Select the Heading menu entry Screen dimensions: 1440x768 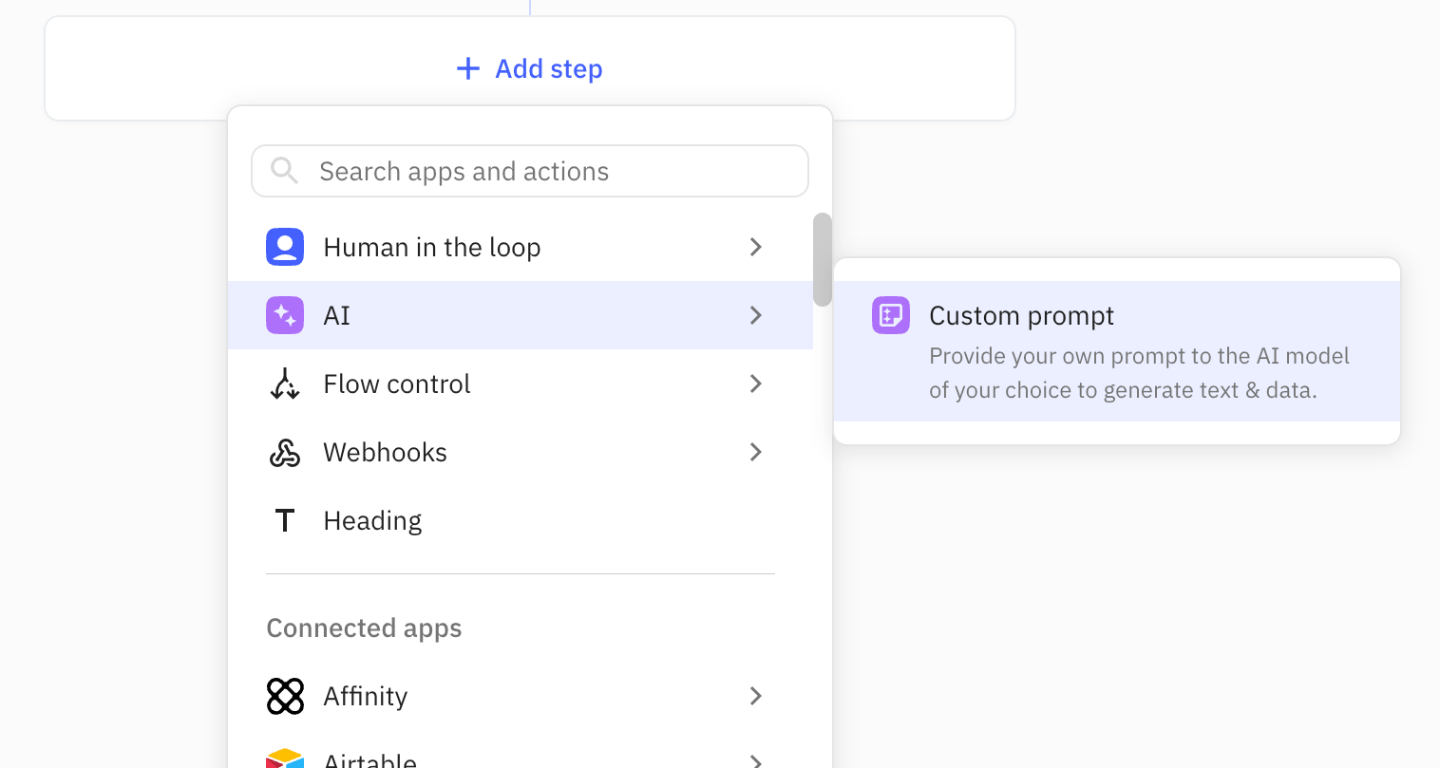point(372,520)
